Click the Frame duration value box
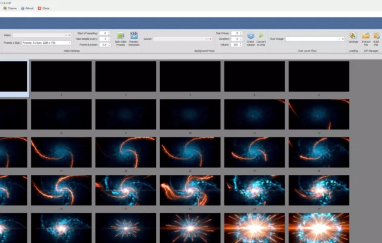Screen dimensions: 382x243 point(104,45)
